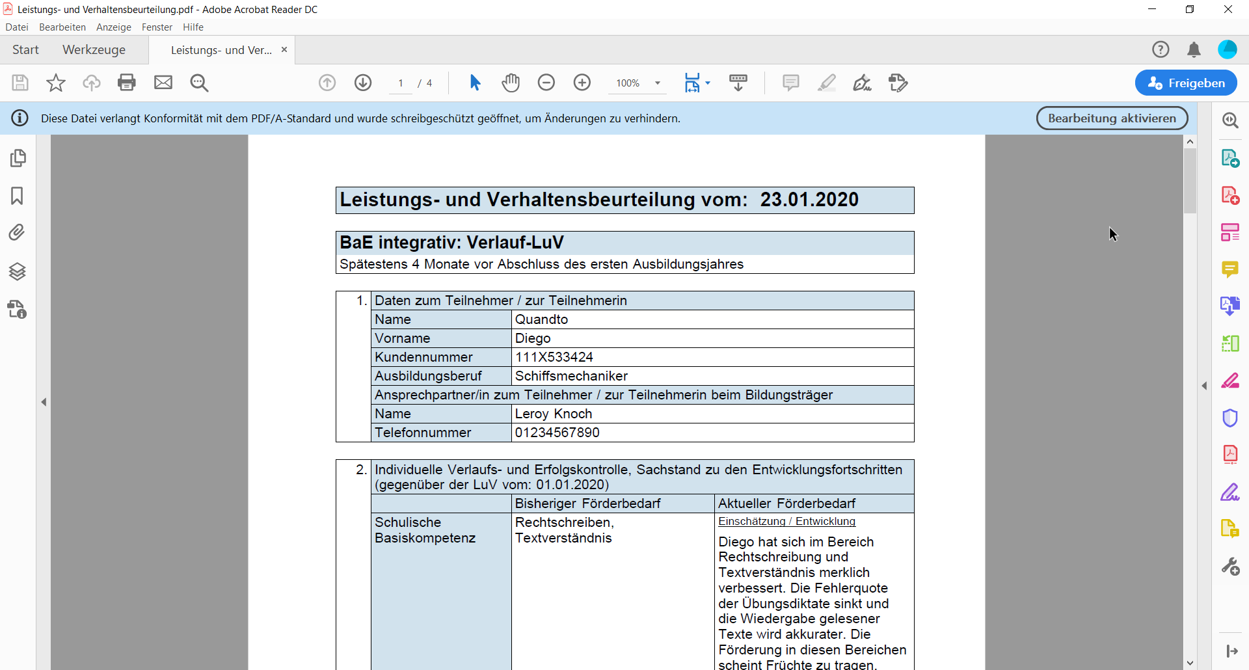Click the Save file icon
1249x670 pixels.
(20, 83)
